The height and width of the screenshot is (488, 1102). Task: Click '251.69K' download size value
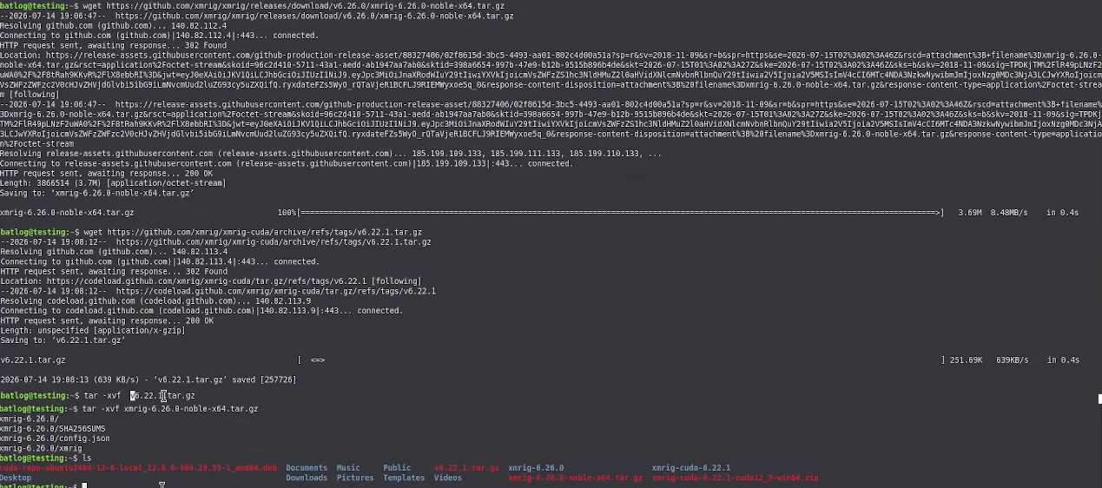pos(965,359)
